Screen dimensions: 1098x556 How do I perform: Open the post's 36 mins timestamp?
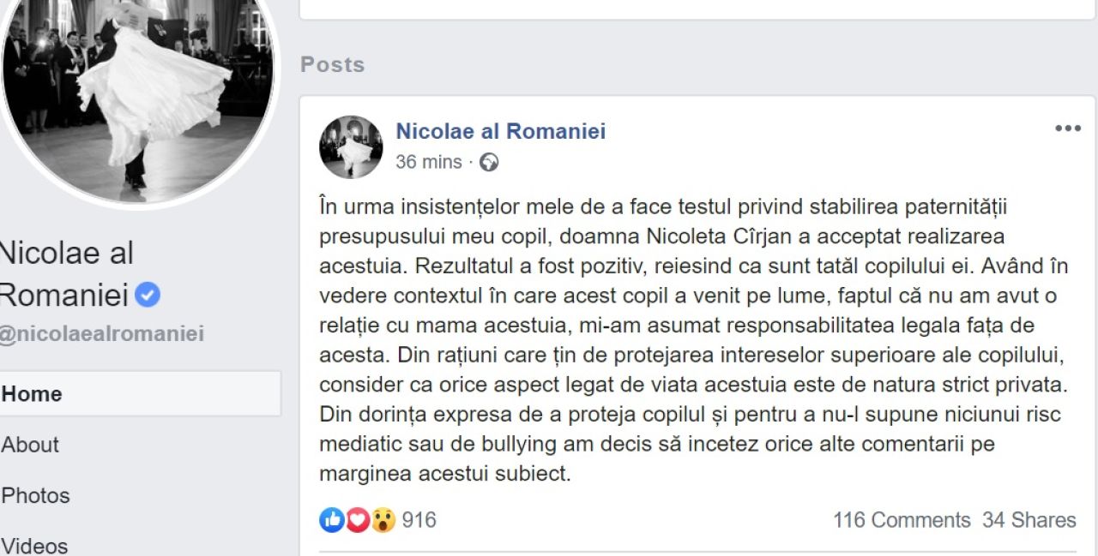point(428,162)
